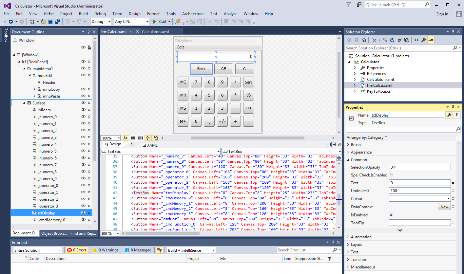This screenshot has height=274, width=464.
Task: Toggle the show snap grid icon in designer
Action: click(x=133, y=138)
